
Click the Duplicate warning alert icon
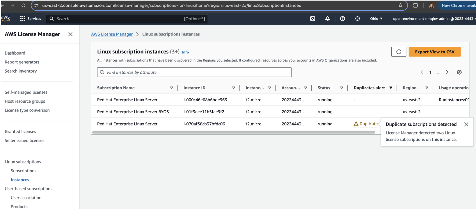(356, 124)
